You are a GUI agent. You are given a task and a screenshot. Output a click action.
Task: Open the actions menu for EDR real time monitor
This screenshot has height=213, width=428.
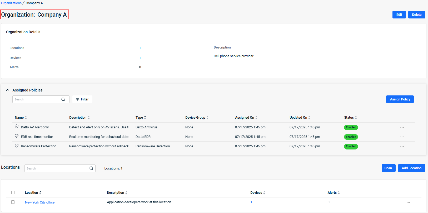402,137
